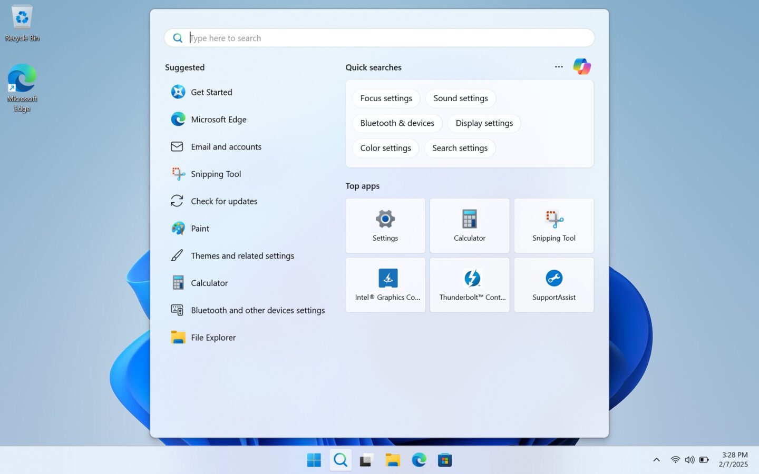Open Microsoft Edge from the taskbar
Image resolution: width=759 pixels, height=474 pixels.
coord(419,459)
